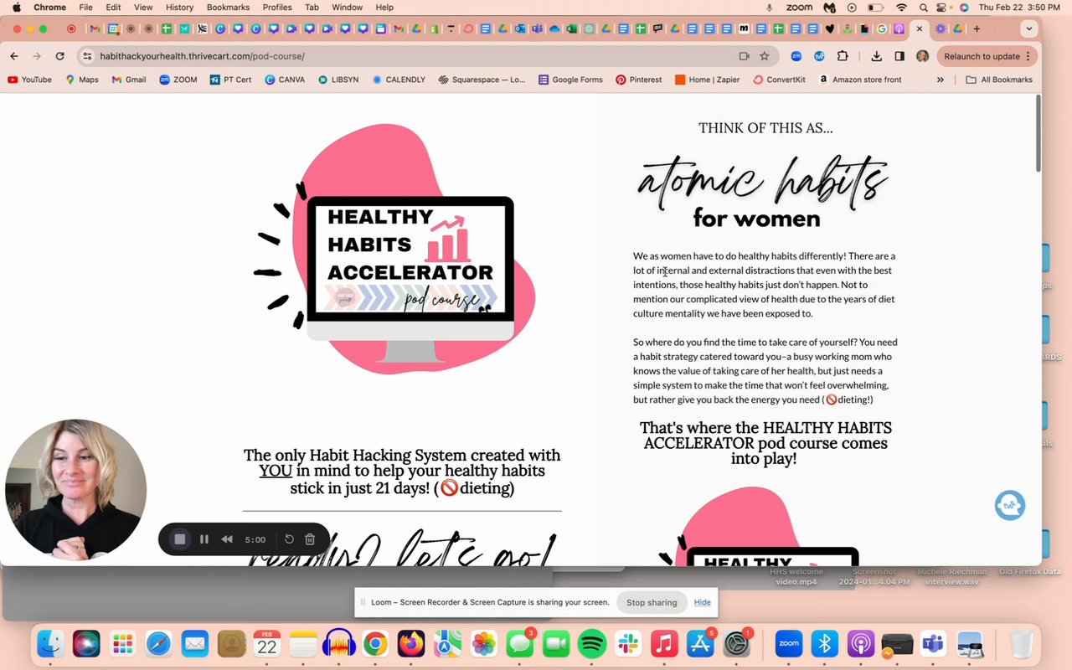Click the "THINK OF THIS AS..." text

pos(765,128)
